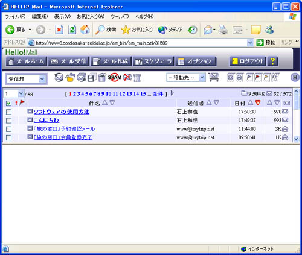302x255 pixels.
Task: Click the ログアウト button
Action: [x=248, y=61]
